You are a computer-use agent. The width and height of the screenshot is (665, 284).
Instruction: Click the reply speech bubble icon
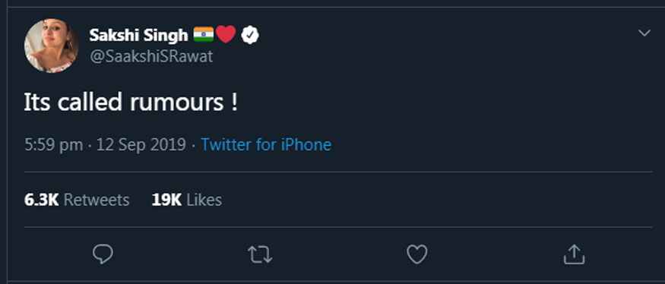(103, 254)
